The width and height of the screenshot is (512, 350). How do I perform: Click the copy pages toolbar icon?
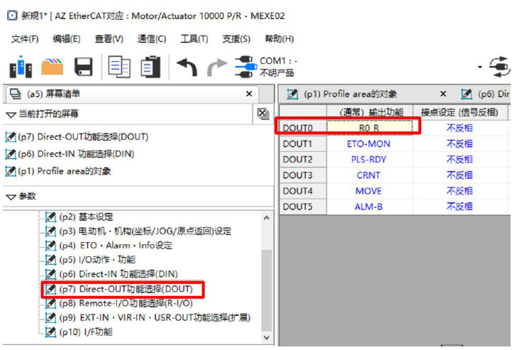pyautogui.click(x=119, y=67)
